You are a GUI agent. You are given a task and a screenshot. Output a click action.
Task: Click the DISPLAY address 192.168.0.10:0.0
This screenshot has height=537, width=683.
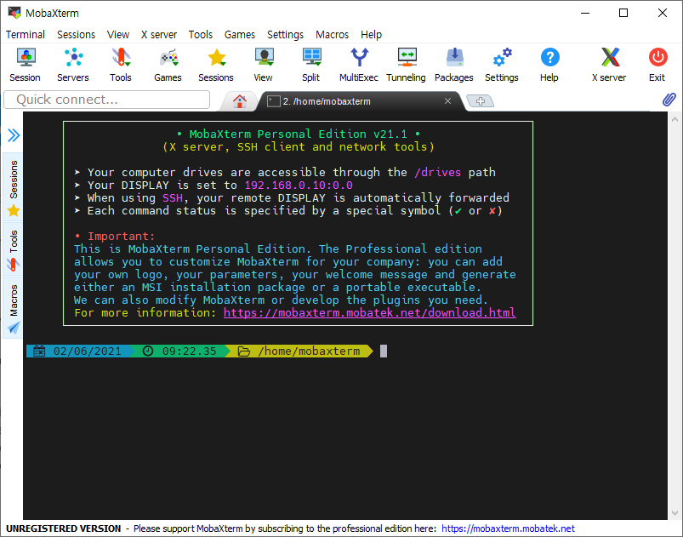coord(299,186)
